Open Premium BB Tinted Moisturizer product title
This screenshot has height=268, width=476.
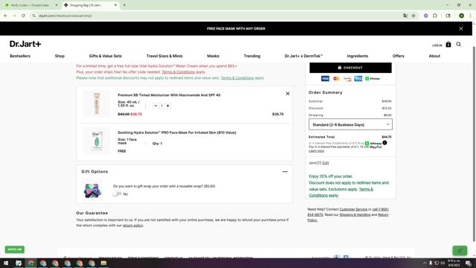(169, 95)
